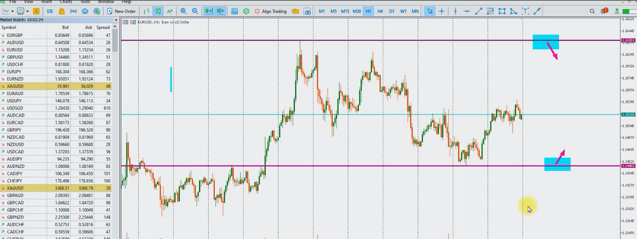Select the M5 timeframe
Viewport: 637px width, 239px height.
coord(333,11)
